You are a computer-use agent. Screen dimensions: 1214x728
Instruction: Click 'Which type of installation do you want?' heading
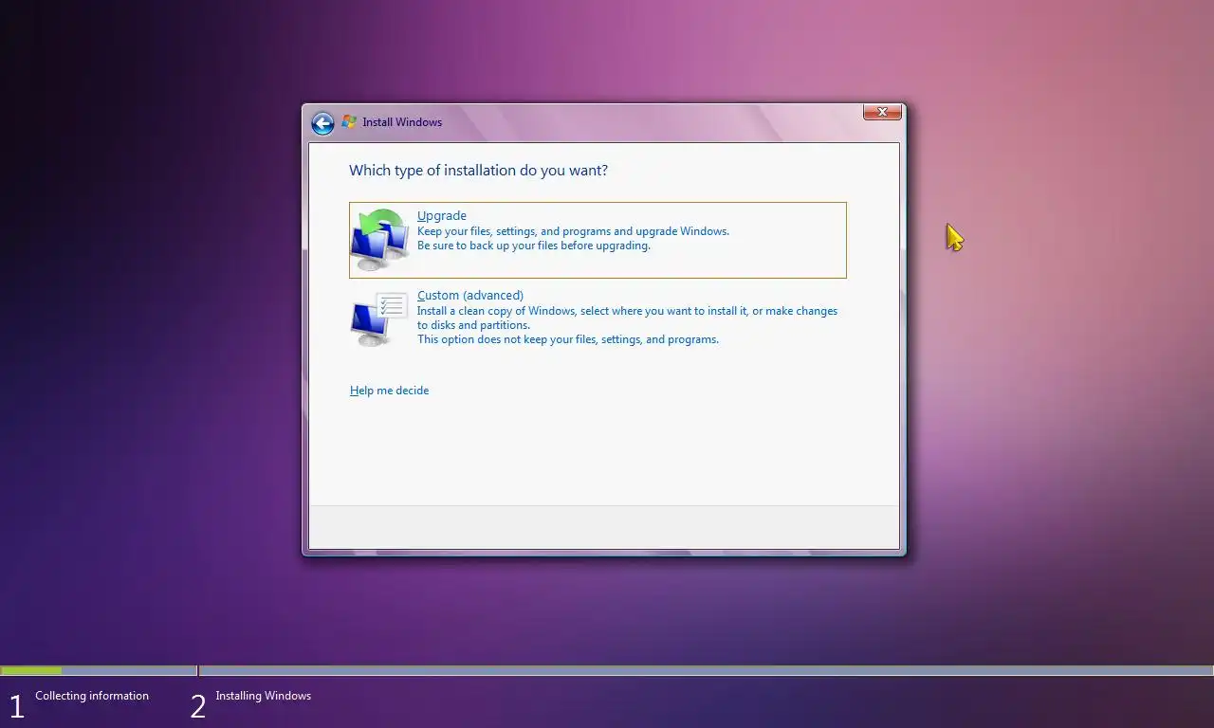coord(478,171)
